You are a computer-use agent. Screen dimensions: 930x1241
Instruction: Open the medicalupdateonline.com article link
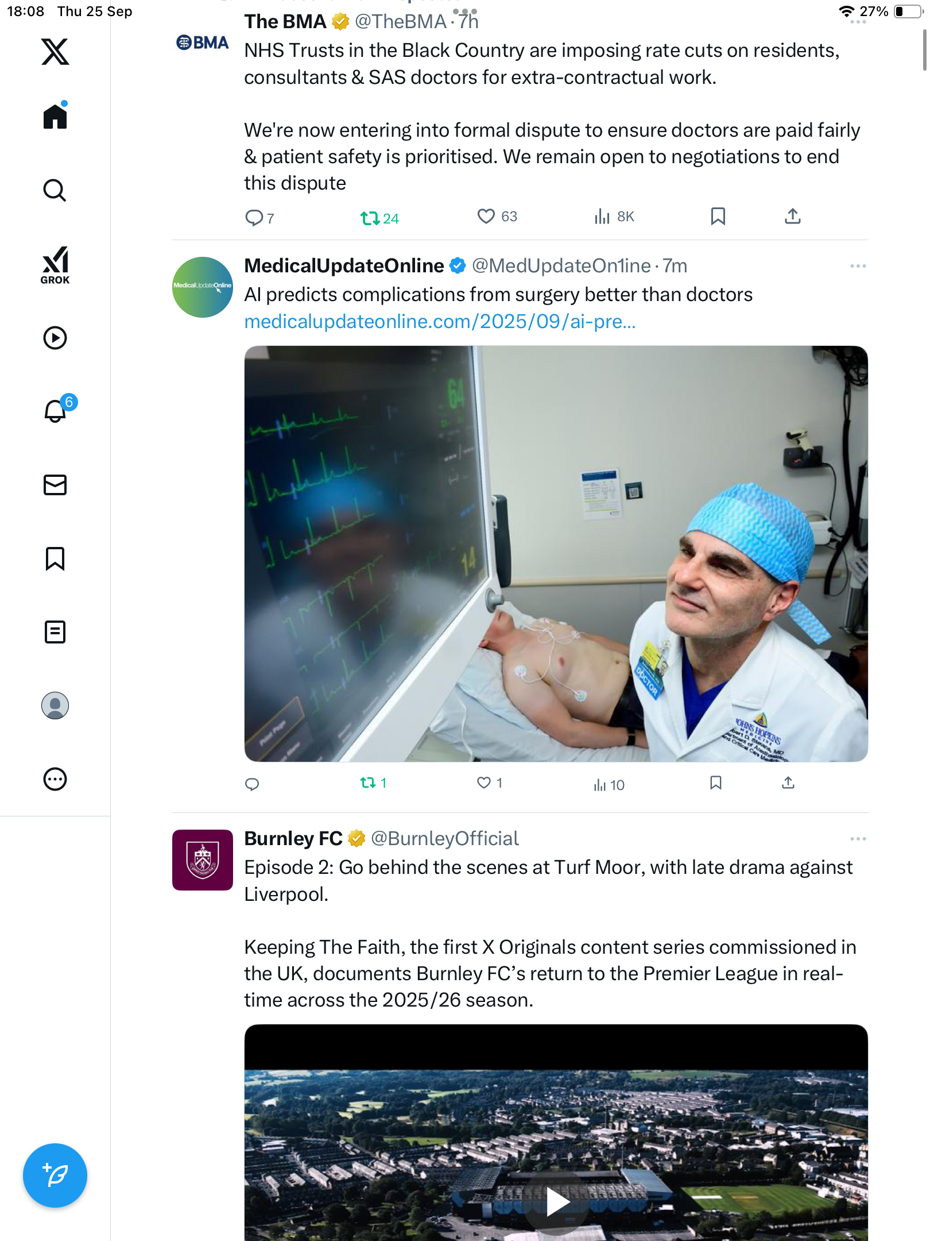pyautogui.click(x=440, y=321)
